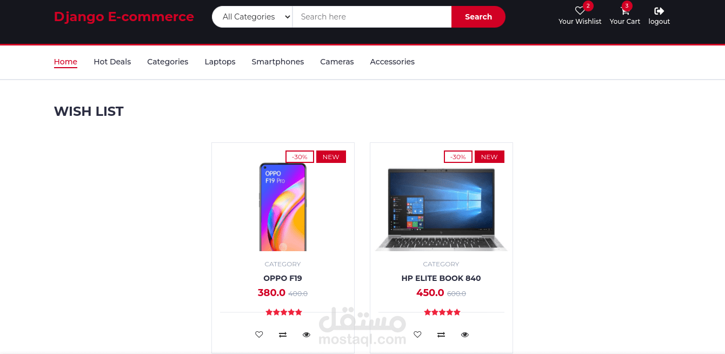725x354 pixels.
Task: Click the Django E-commerce logo link
Action: [x=124, y=17]
